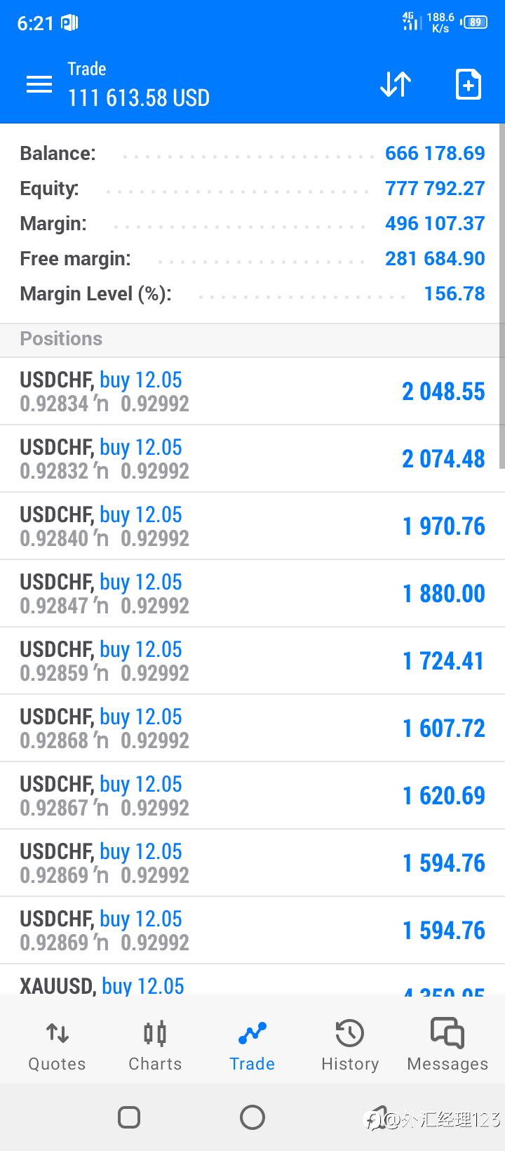
Task: Expand USDCHF position with profit 2 048.55
Action: (252, 392)
